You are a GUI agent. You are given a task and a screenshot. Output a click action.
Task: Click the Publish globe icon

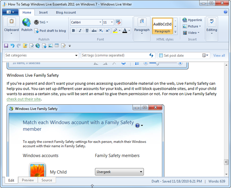[27, 22]
